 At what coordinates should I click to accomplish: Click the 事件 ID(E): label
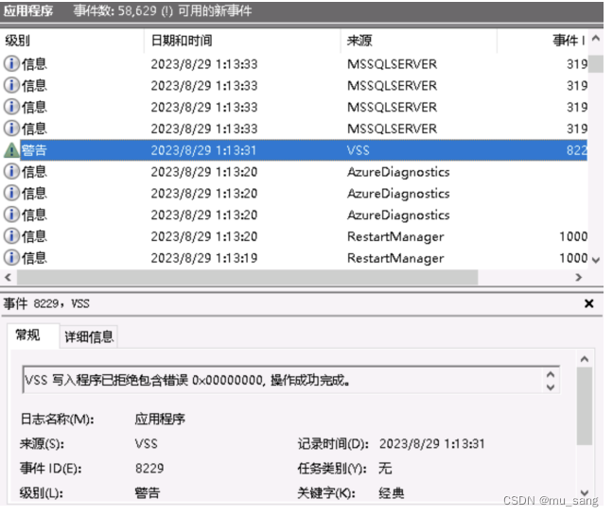[x=51, y=468]
